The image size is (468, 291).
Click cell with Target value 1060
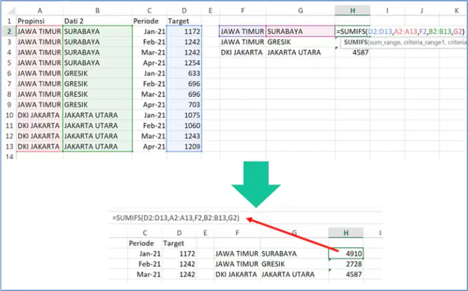tap(184, 126)
